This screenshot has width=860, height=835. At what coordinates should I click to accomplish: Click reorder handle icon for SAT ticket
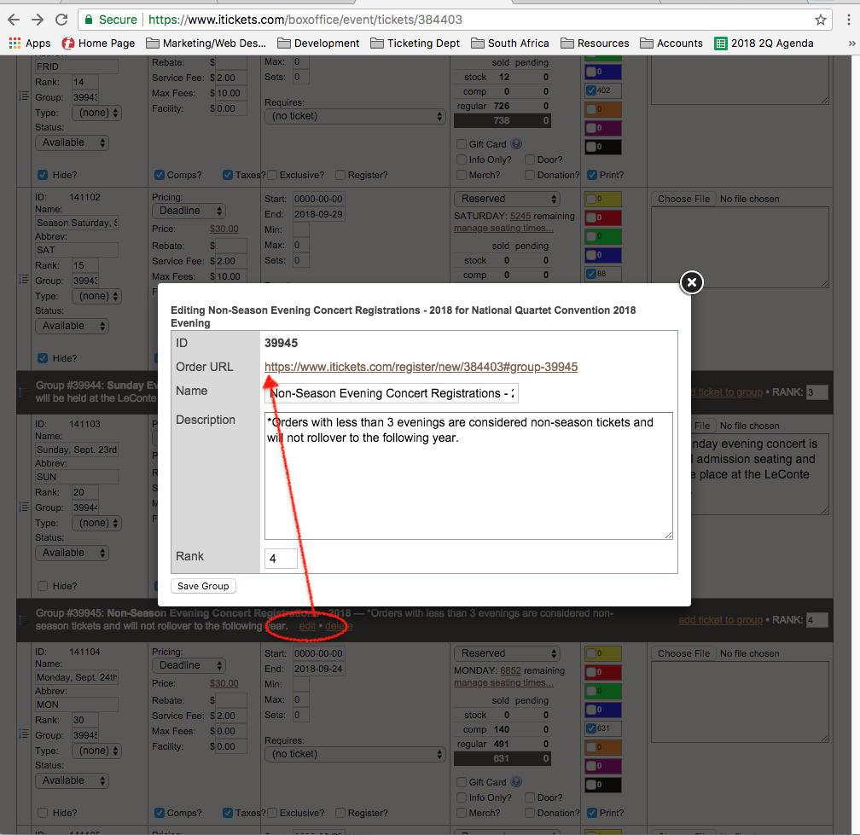point(24,279)
